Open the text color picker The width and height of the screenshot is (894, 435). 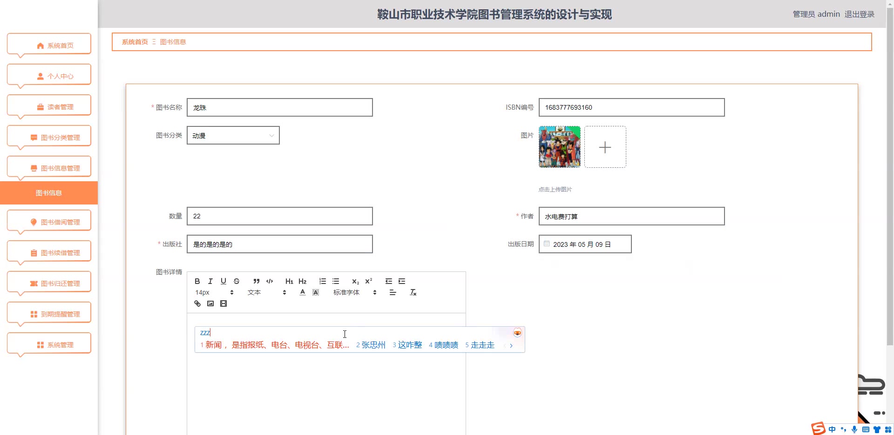302,292
